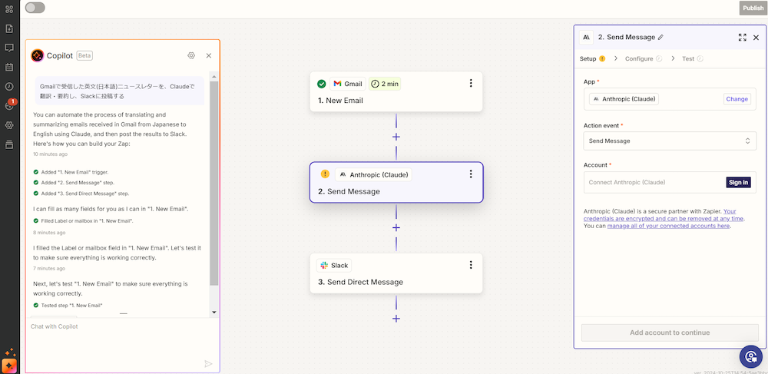Click the Japanese prompt message bubble

120,91
